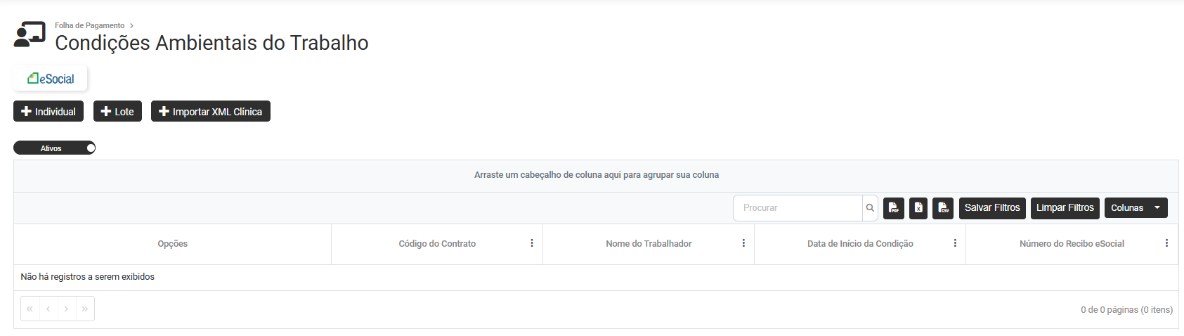Sort by Data de Início da Condição
This screenshot has height=336, width=1184.
point(860,244)
